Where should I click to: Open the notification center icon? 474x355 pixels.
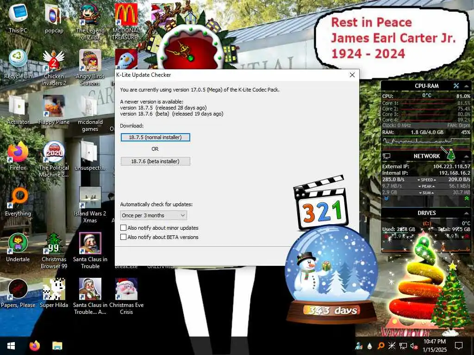point(459,346)
